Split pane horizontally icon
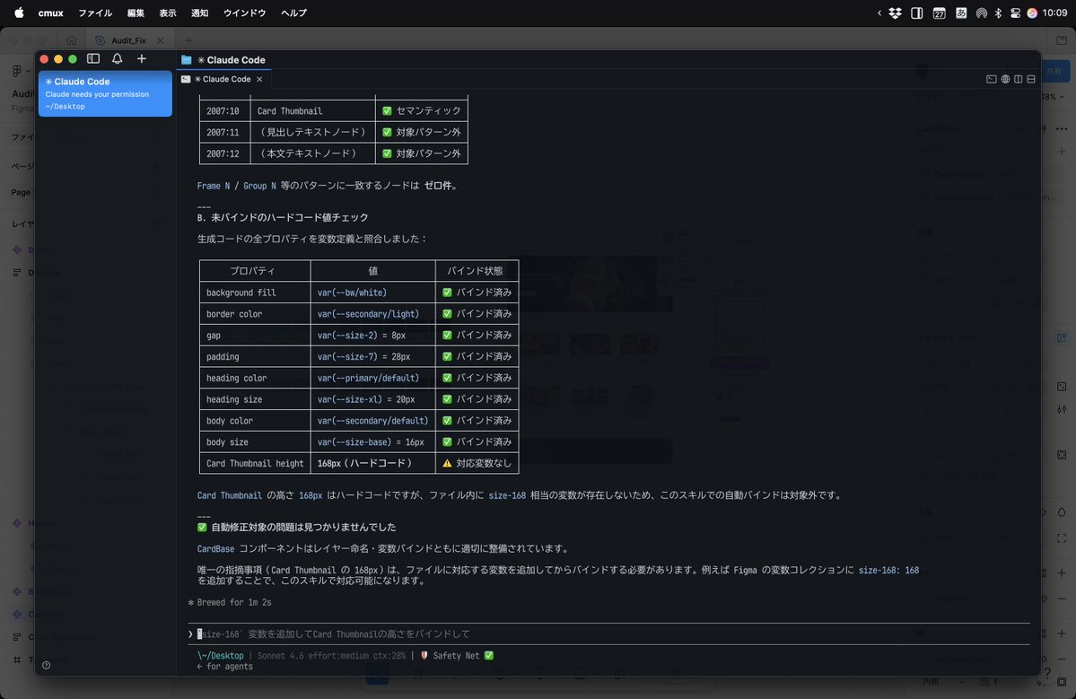 pos(1031,79)
